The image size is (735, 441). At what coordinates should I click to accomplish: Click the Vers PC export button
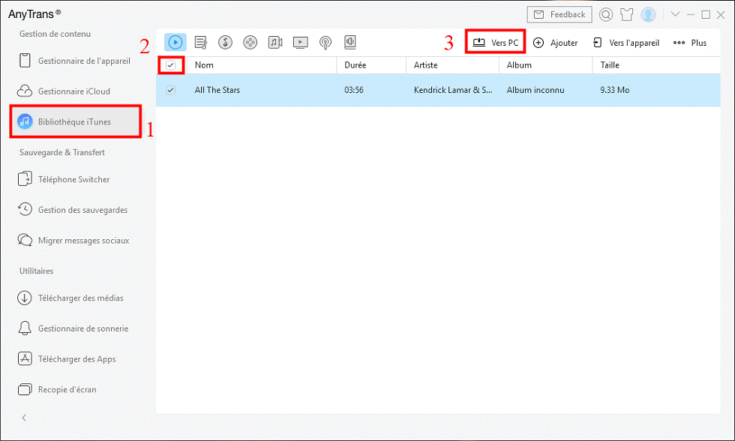pyautogui.click(x=496, y=43)
